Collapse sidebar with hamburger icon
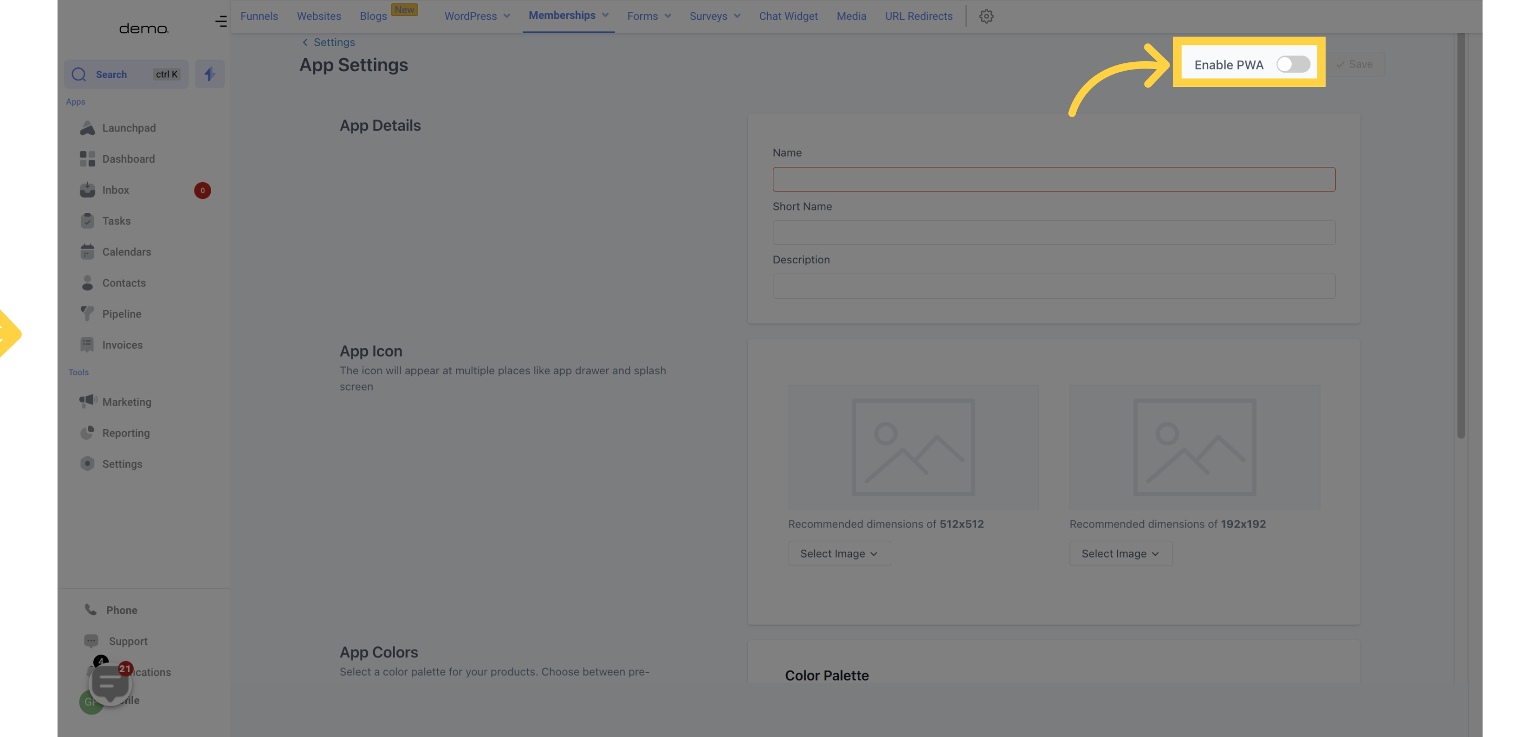This screenshot has height=737, width=1540. pyautogui.click(x=221, y=21)
